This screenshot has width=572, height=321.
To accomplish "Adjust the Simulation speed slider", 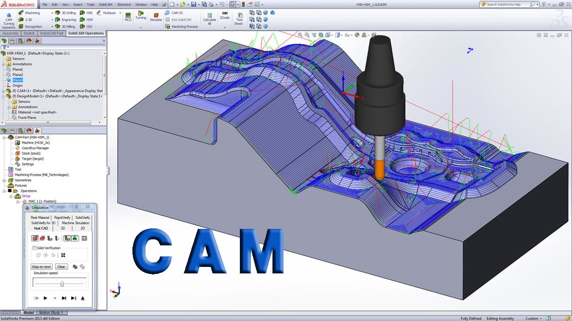I will tap(62, 283).
